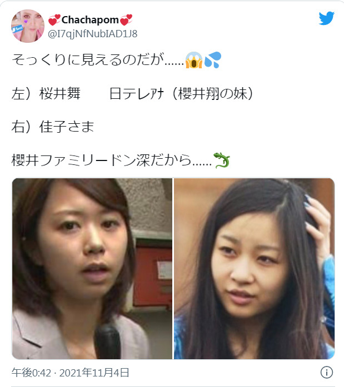Click the hearts emoji before Chachapom name
Image resolution: width=344 pixels, height=387 pixels.
click(54, 20)
